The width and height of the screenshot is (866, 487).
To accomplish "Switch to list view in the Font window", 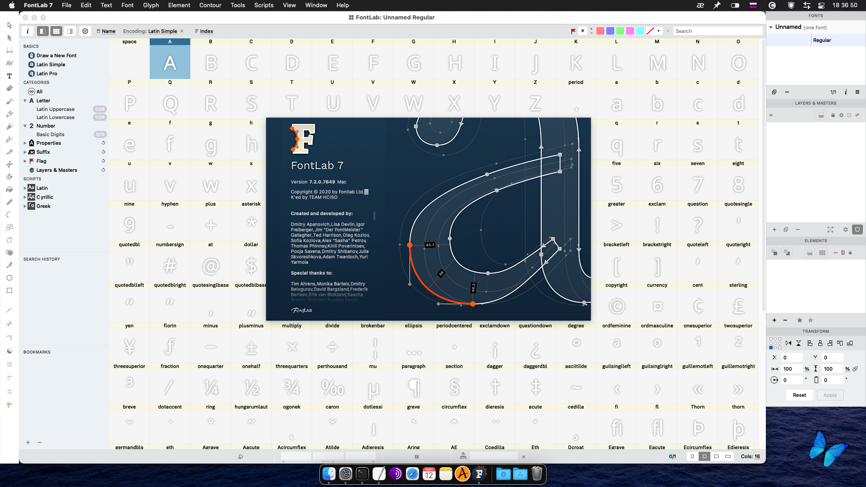I will pos(70,31).
